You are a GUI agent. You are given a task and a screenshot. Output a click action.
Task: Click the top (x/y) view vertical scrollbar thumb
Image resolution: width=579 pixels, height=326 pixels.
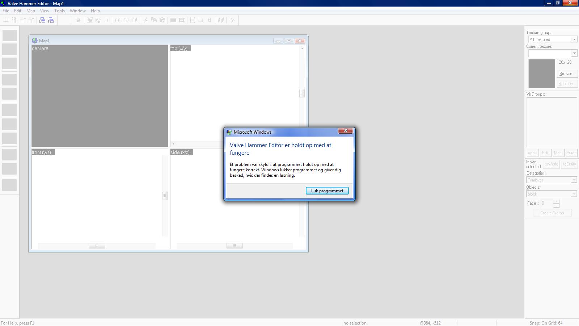click(302, 93)
